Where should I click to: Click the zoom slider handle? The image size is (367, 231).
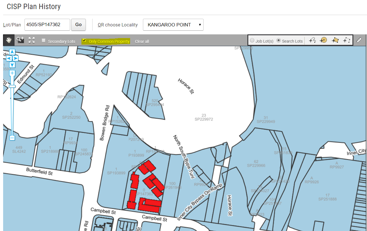[12, 86]
